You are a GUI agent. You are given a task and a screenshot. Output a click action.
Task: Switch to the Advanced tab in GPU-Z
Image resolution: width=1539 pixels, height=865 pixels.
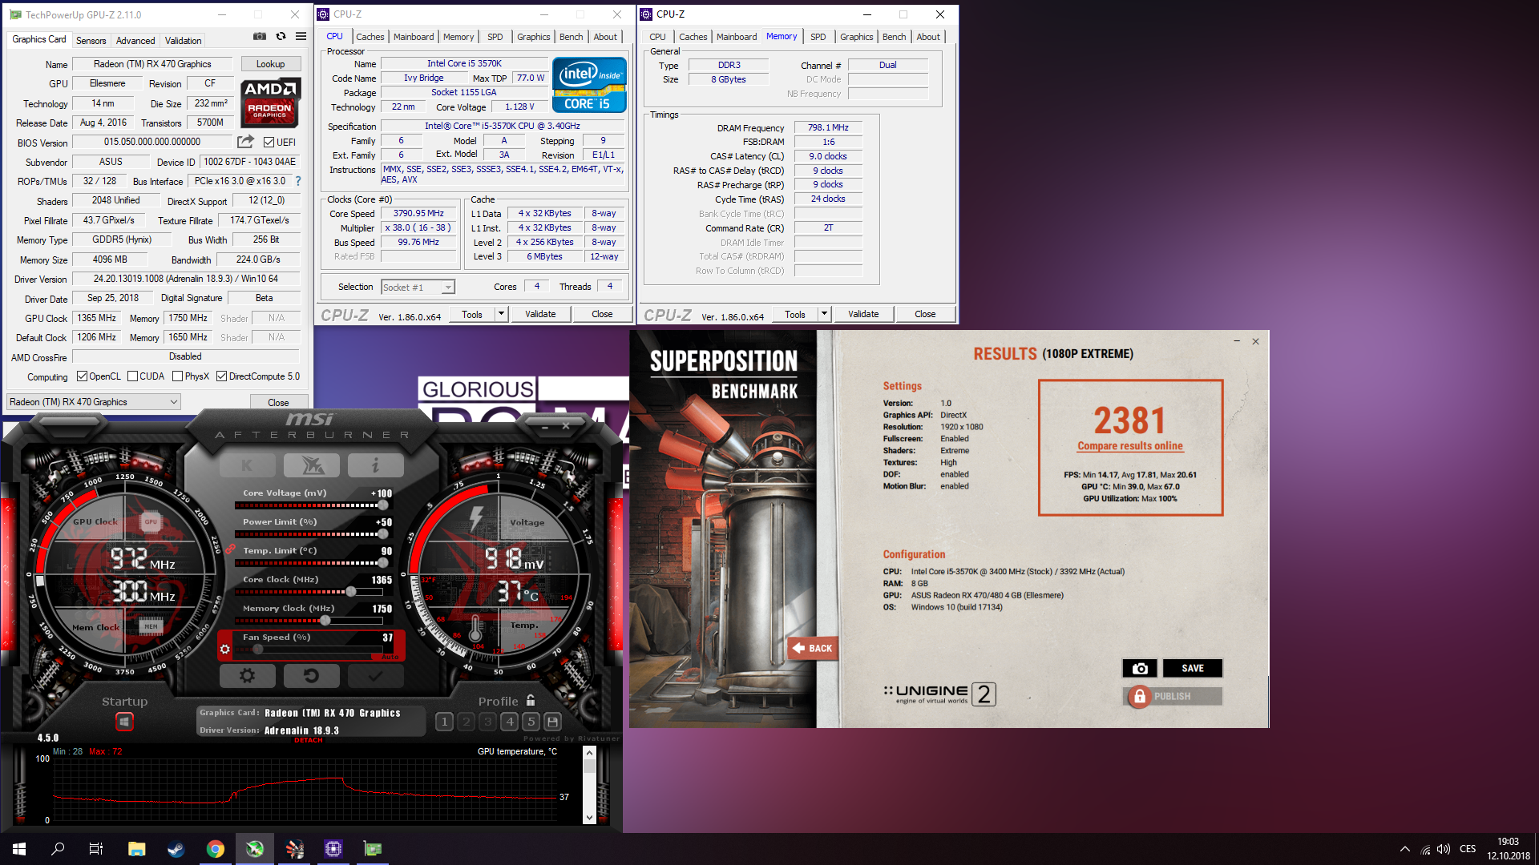tap(135, 41)
